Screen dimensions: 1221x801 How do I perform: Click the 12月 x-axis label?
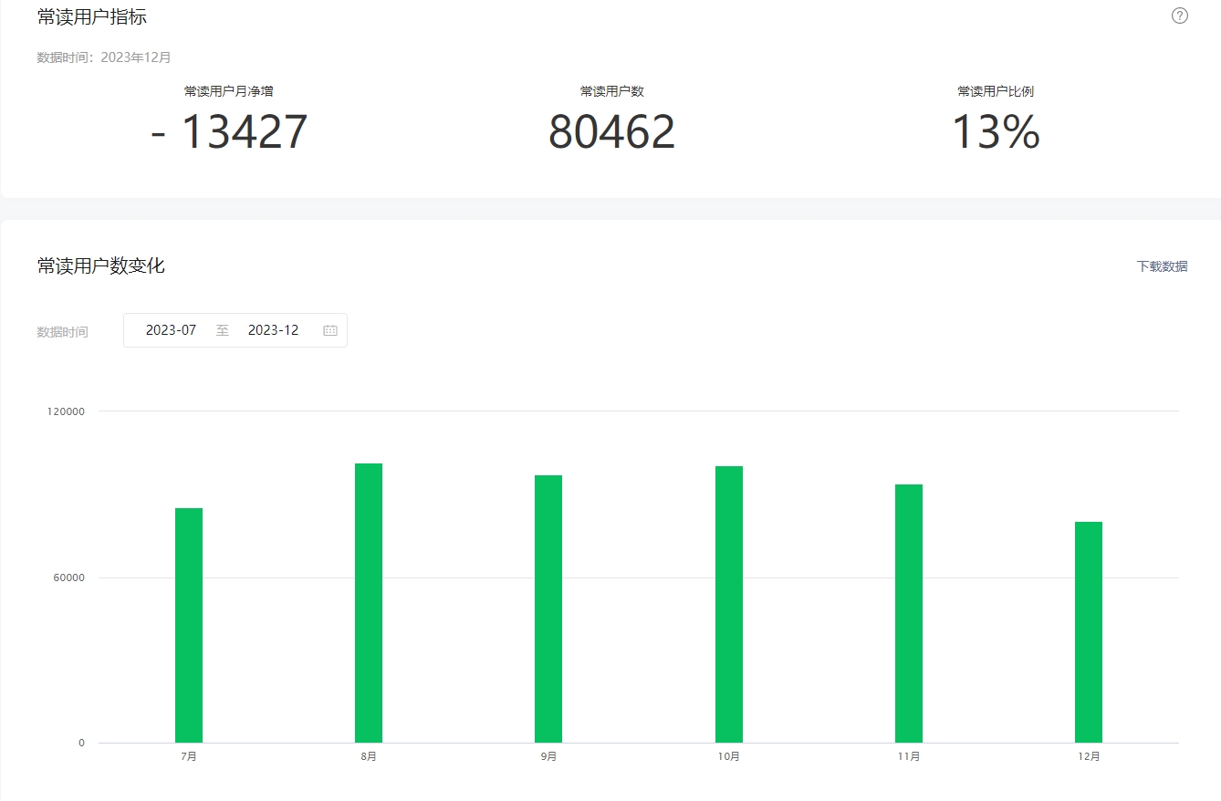pos(1088,756)
